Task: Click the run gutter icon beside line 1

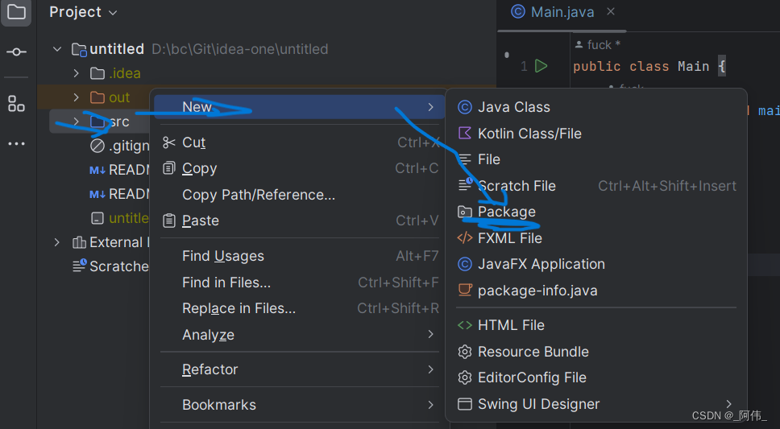Action: (541, 66)
